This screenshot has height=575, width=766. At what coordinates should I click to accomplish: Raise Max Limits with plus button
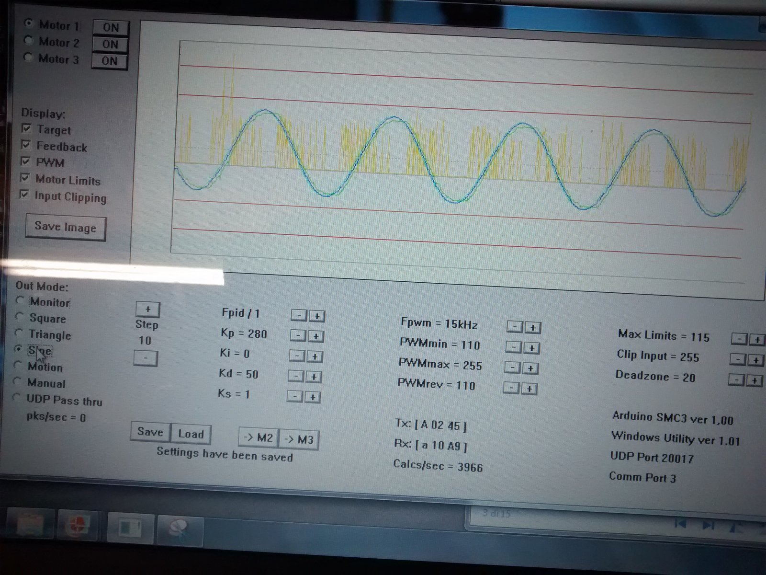click(757, 340)
